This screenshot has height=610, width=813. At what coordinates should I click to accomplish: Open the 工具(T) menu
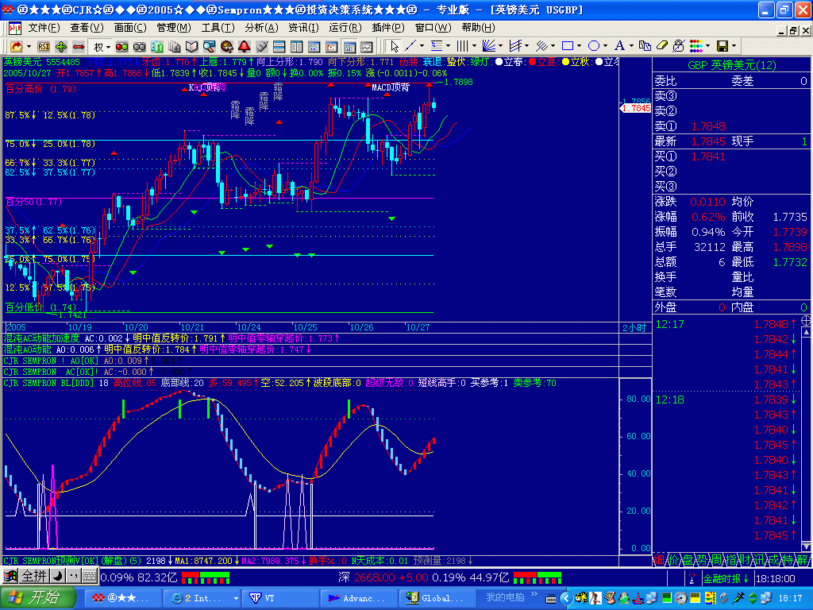click(218, 28)
